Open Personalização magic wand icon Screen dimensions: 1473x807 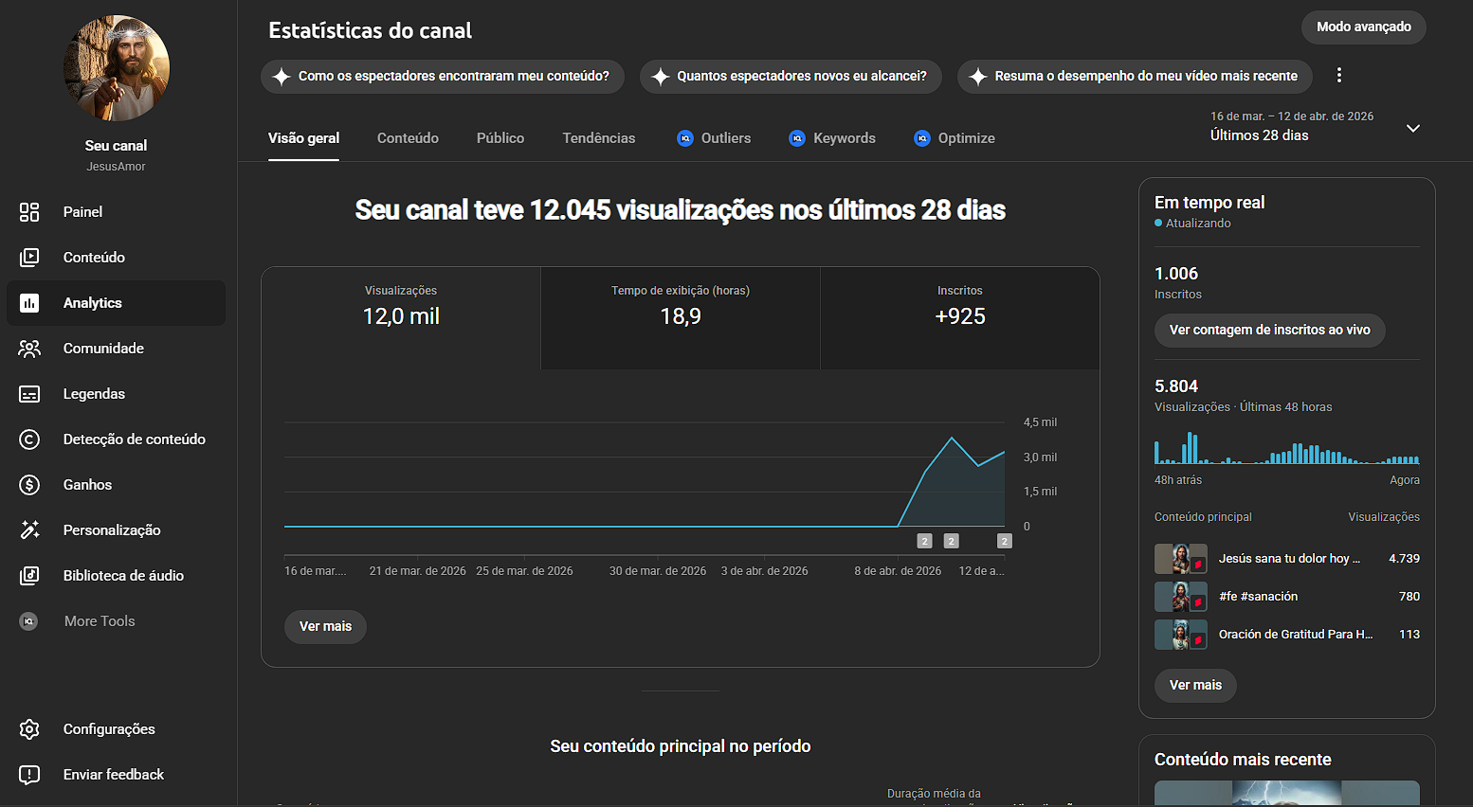[29, 530]
